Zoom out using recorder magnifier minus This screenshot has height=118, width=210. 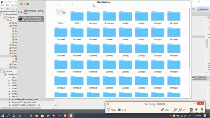tap(180, 110)
